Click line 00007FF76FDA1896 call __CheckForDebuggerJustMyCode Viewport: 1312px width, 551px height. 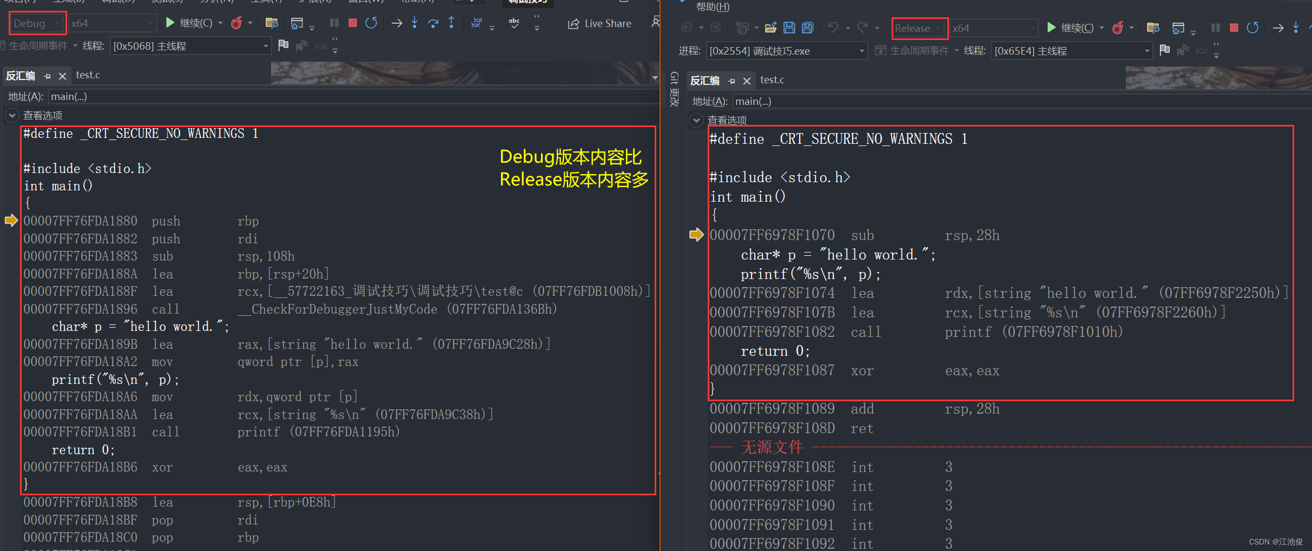[x=290, y=309]
